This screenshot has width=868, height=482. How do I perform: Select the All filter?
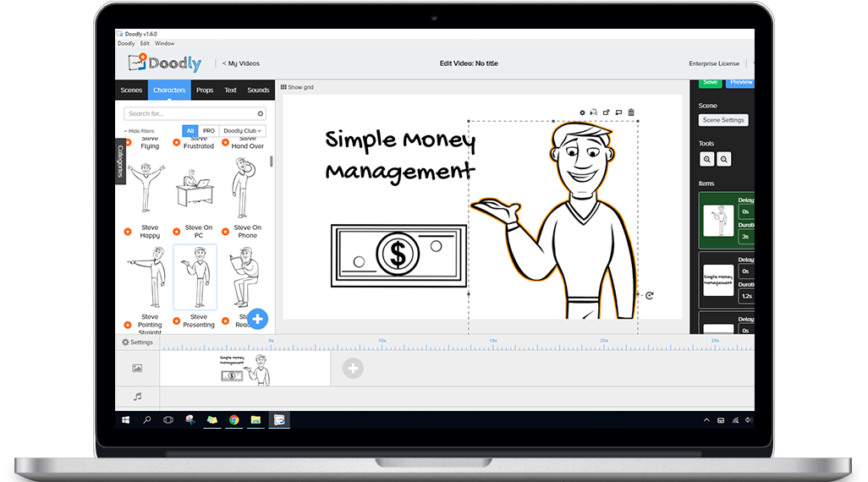(190, 130)
